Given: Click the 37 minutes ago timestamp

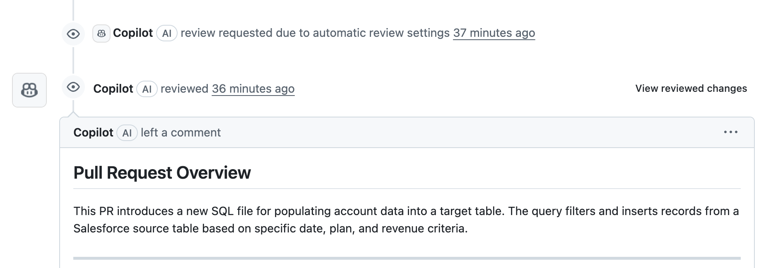Looking at the screenshot, I should coord(494,33).
